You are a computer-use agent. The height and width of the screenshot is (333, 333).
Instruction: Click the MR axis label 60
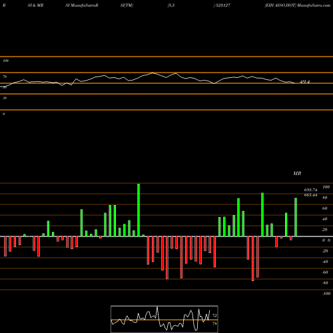325,208
